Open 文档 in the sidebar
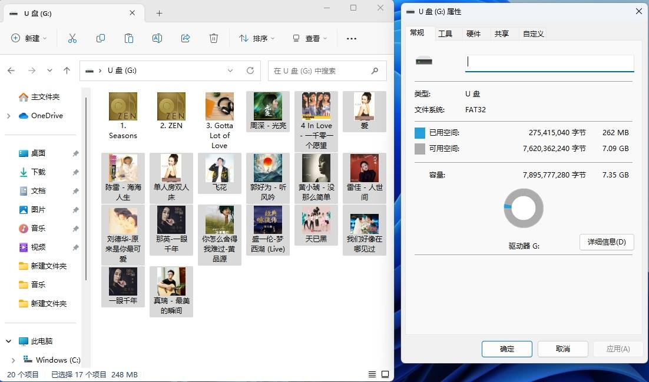 [32, 191]
